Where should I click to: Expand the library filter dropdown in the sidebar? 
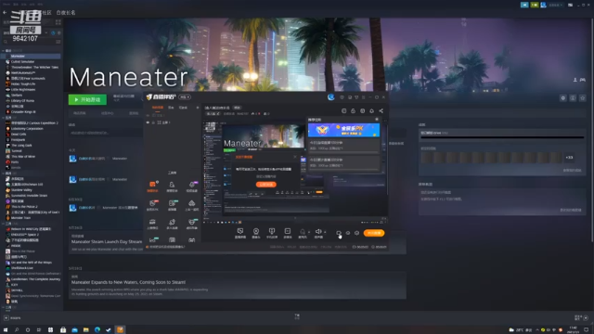pyautogui.click(x=46, y=33)
